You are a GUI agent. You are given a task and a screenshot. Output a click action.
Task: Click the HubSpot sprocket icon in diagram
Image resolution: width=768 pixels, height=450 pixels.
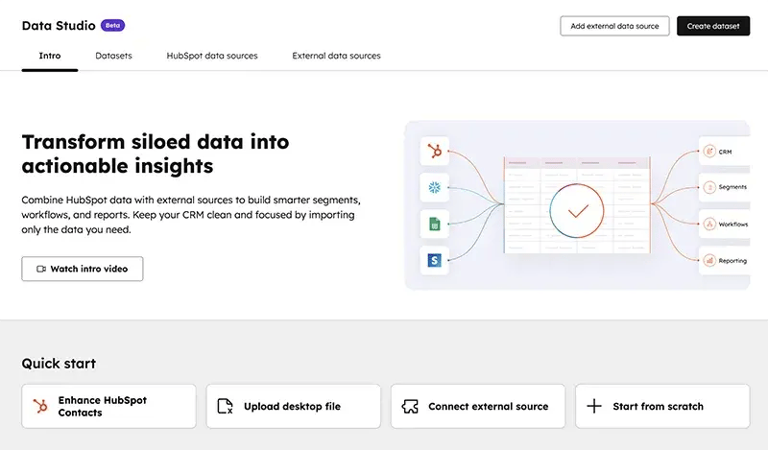435,151
